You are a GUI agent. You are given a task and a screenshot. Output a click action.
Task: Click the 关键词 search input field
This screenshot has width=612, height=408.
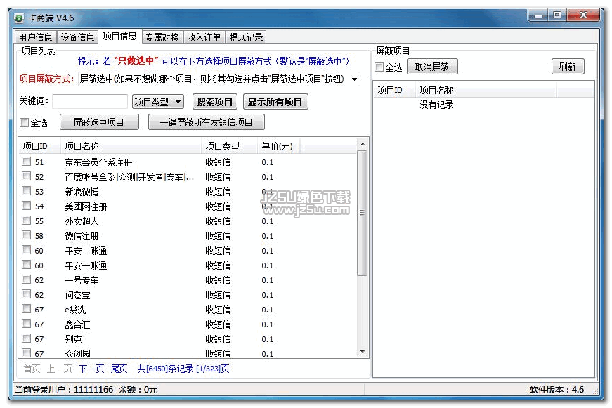coord(90,102)
